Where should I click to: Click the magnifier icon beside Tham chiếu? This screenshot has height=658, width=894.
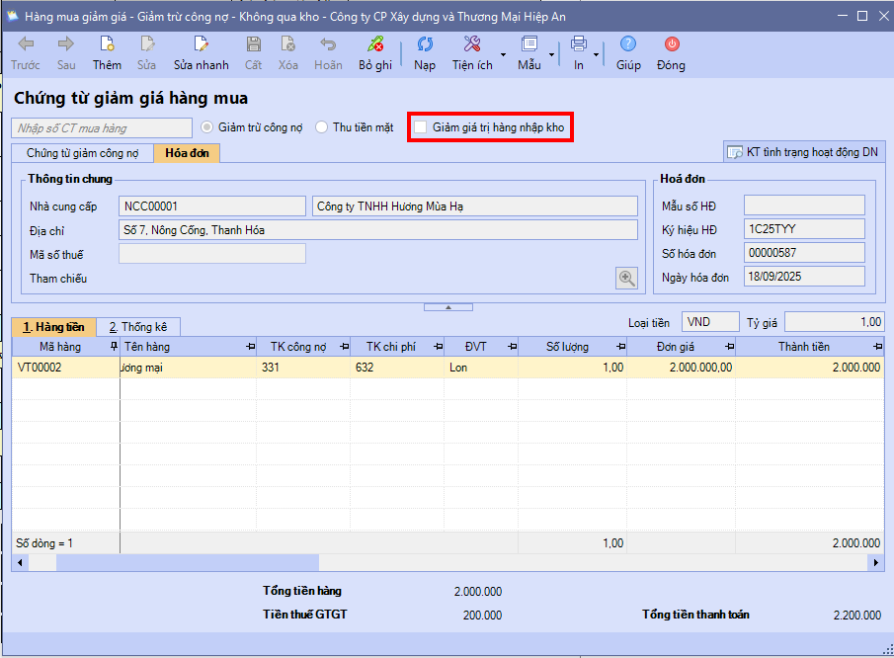point(626,279)
